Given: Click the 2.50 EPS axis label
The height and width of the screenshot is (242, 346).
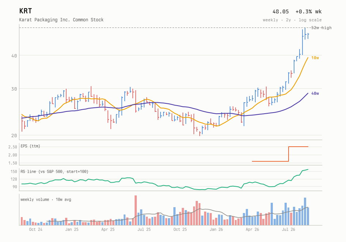Looking at the screenshot, I should tap(12, 147).
